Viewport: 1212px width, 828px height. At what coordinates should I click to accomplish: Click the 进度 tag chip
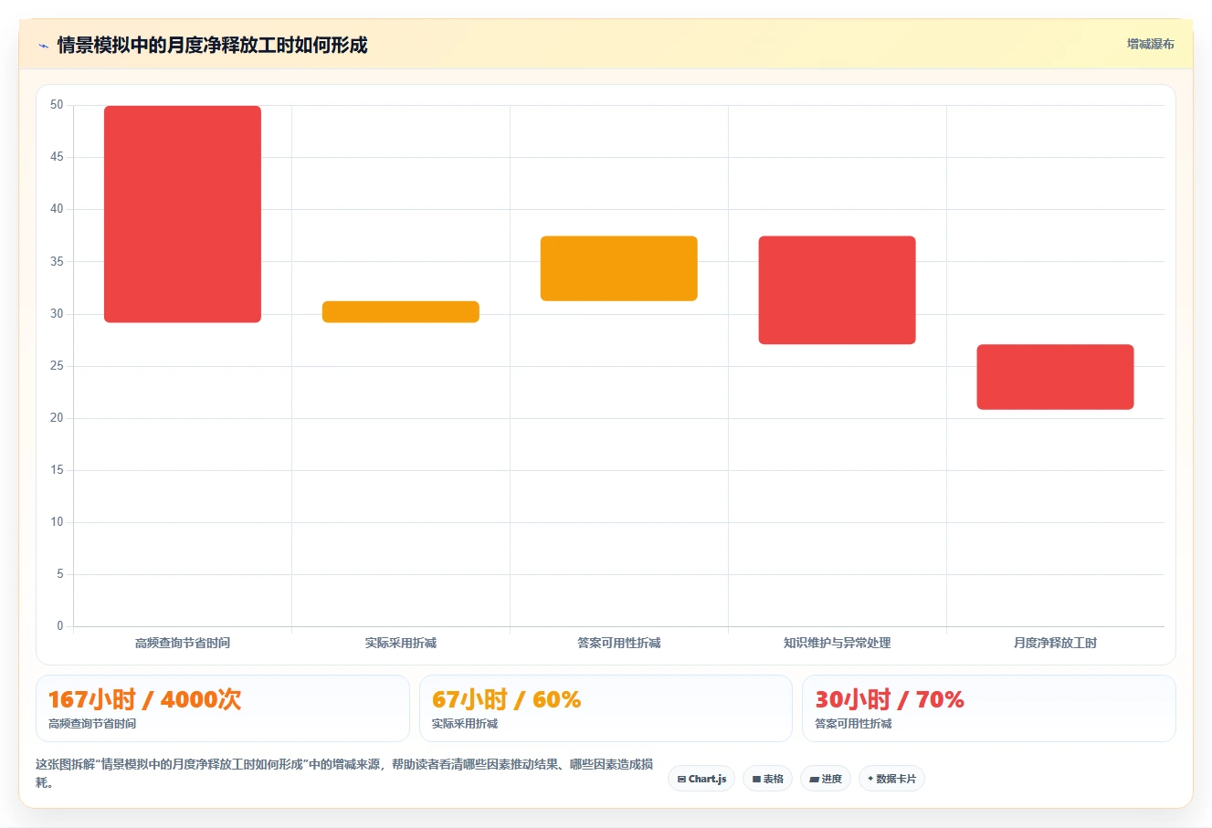[826, 779]
